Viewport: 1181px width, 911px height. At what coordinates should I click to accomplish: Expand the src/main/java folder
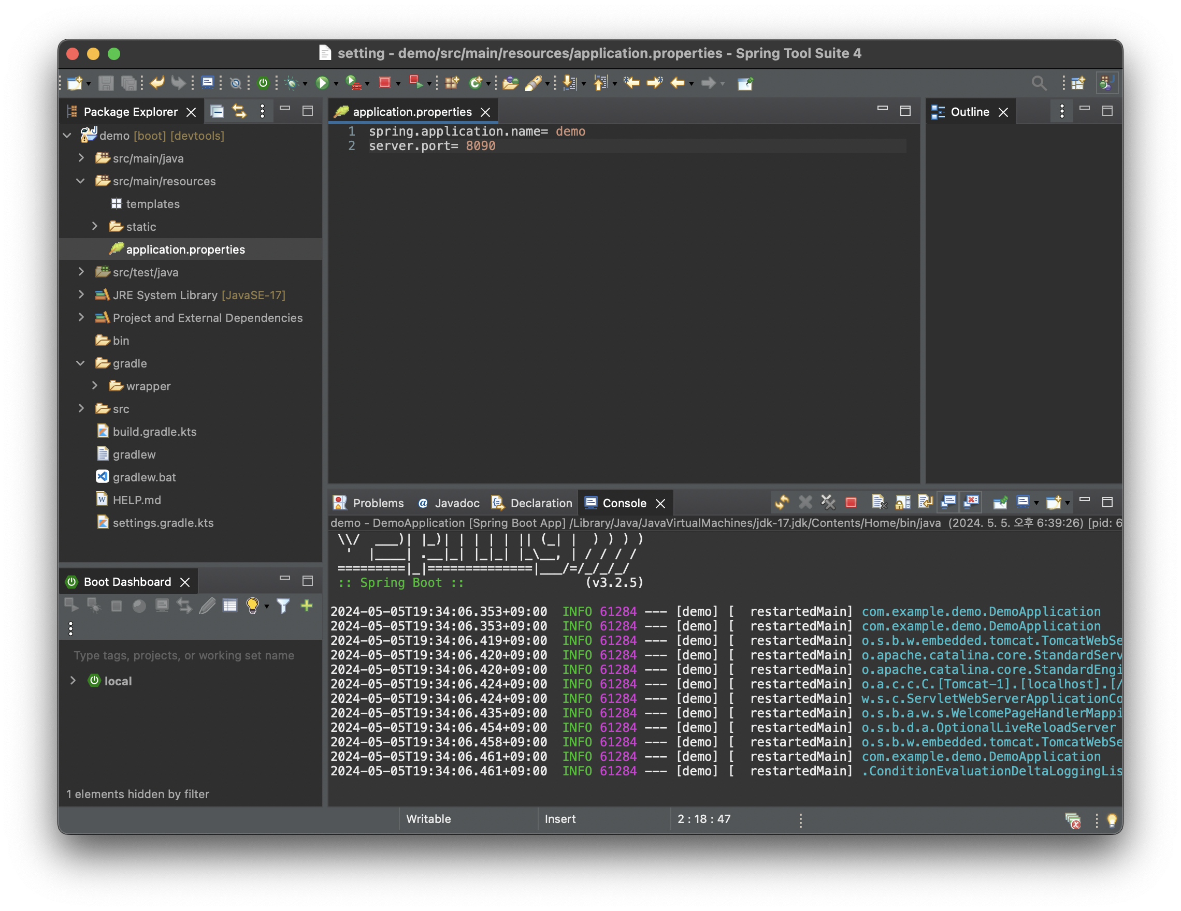pyautogui.click(x=81, y=158)
